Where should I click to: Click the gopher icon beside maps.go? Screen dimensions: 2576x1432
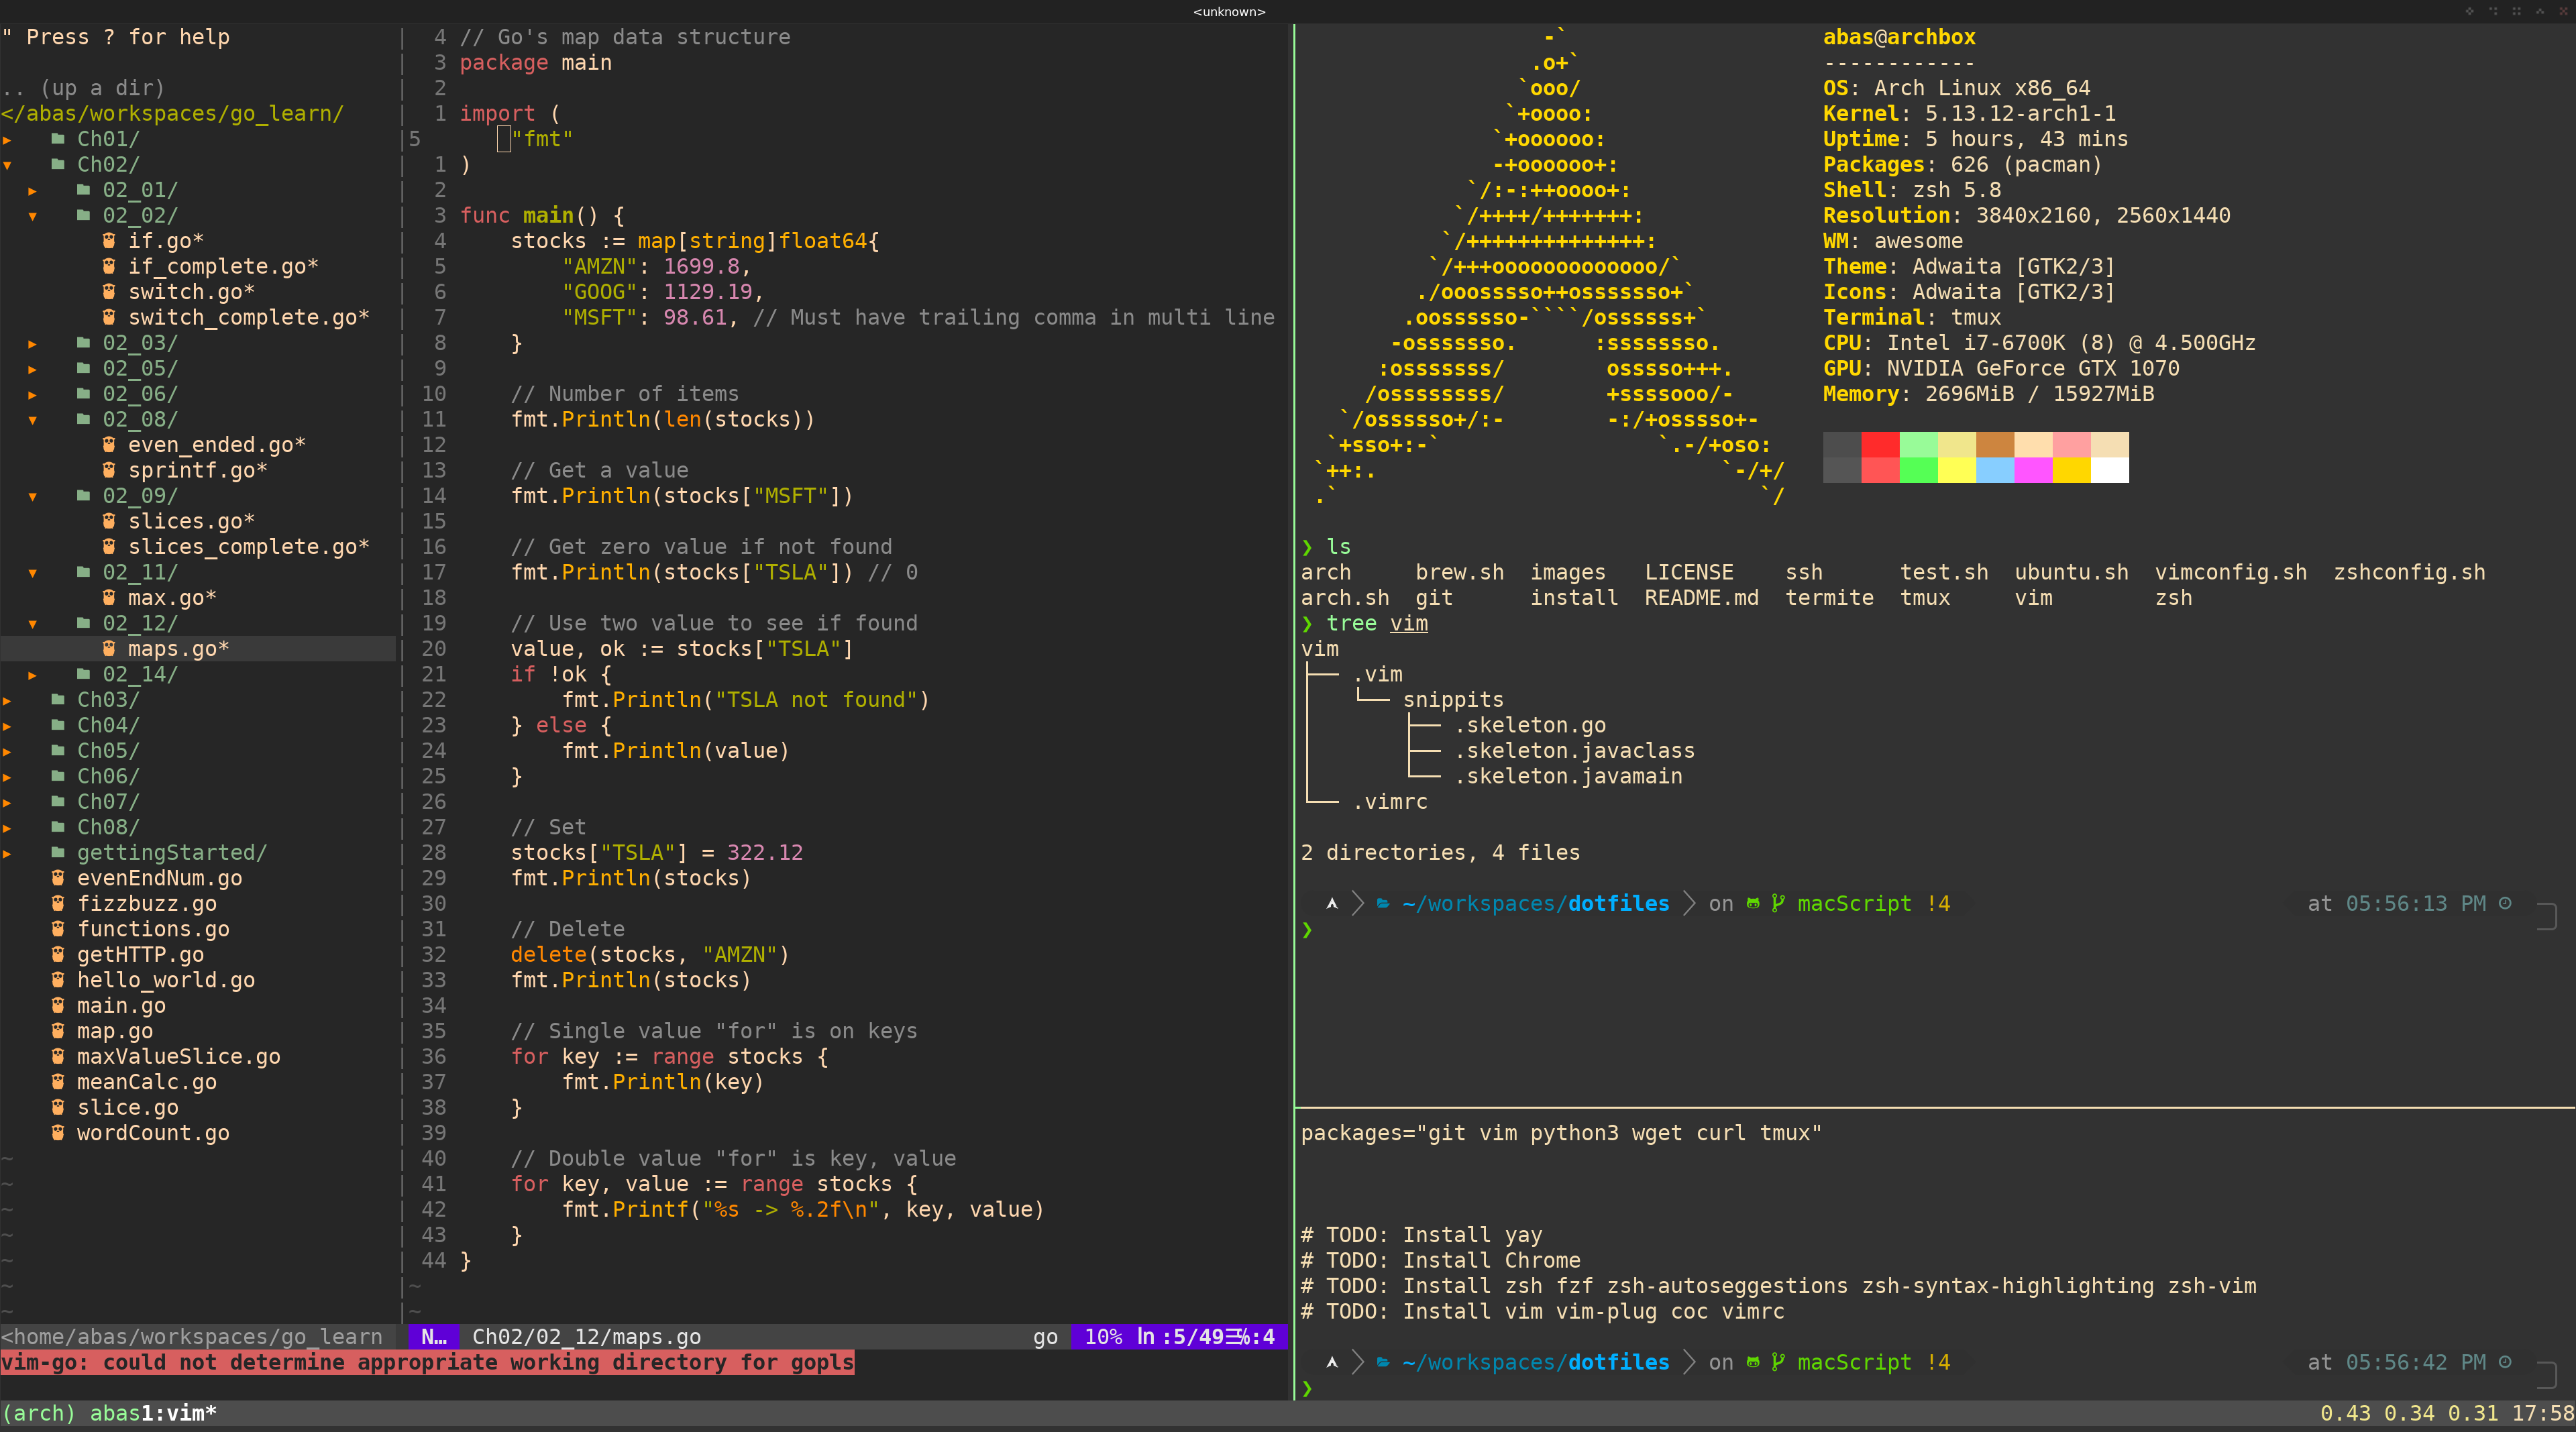(x=109, y=649)
